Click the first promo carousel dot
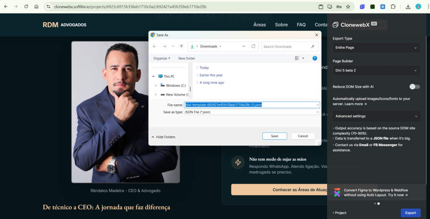The height and width of the screenshot is (219, 430). click(375, 203)
